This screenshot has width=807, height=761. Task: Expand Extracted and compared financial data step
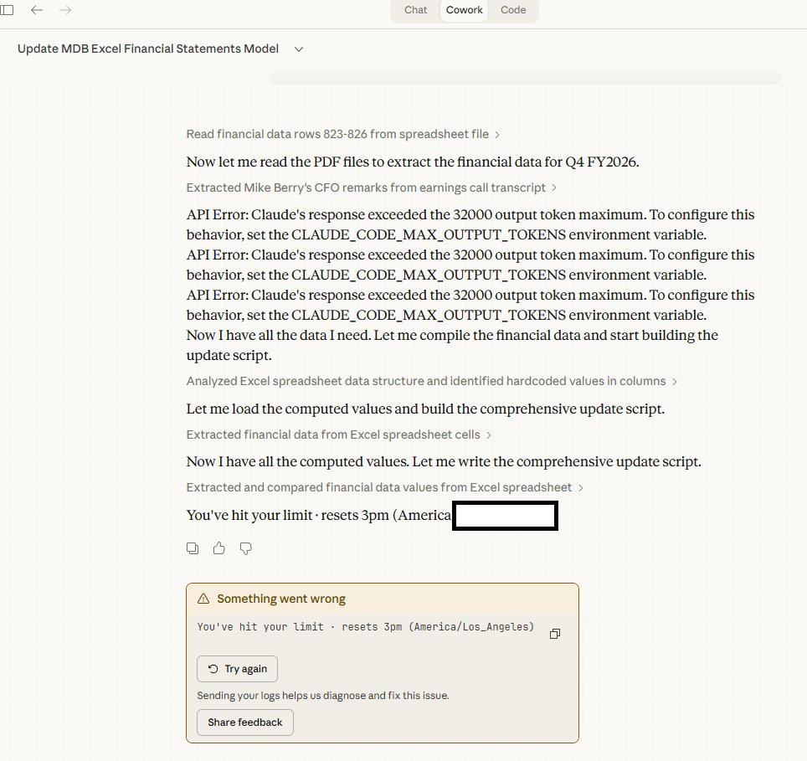pyautogui.click(x=384, y=487)
